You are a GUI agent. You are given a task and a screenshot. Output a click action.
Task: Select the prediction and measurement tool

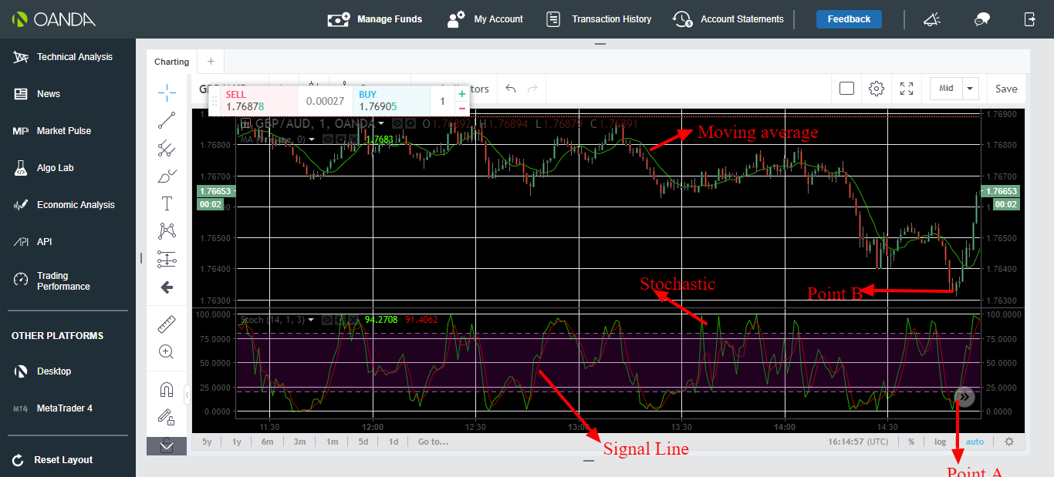click(x=167, y=259)
